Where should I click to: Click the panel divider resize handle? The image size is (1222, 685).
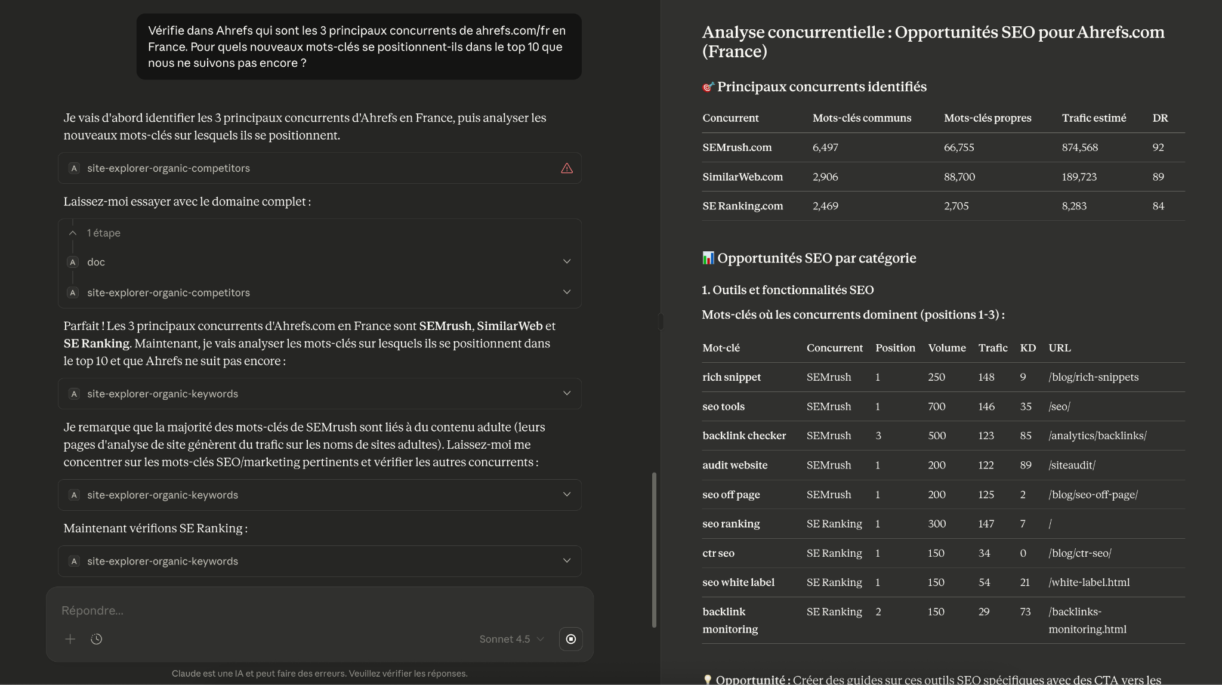(661, 321)
